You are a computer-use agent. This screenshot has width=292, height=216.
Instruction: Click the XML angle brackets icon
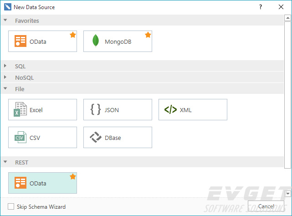(170, 109)
